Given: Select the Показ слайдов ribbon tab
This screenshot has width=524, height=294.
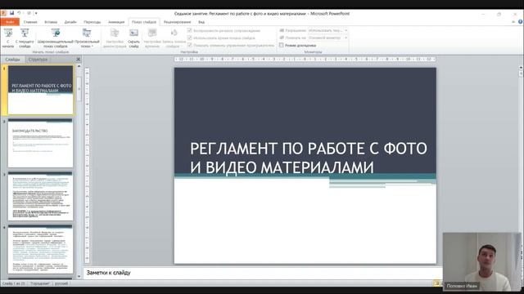Looking at the screenshot, I should click(x=144, y=22).
